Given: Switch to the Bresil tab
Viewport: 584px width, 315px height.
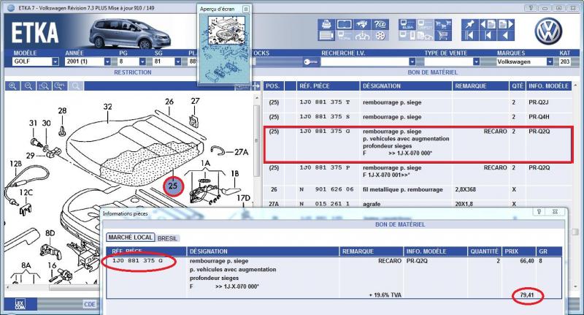Looking at the screenshot, I should click(167, 238).
